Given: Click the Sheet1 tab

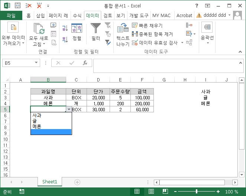Looking at the screenshot, I should pos(50,182).
